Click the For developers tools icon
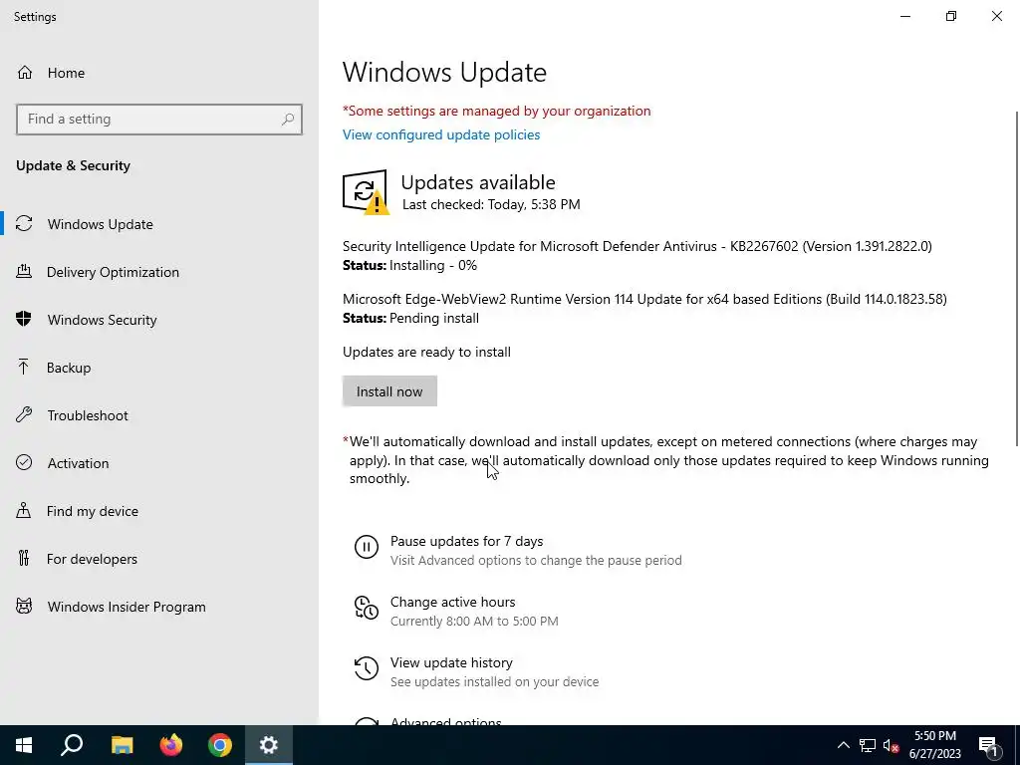 24,558
